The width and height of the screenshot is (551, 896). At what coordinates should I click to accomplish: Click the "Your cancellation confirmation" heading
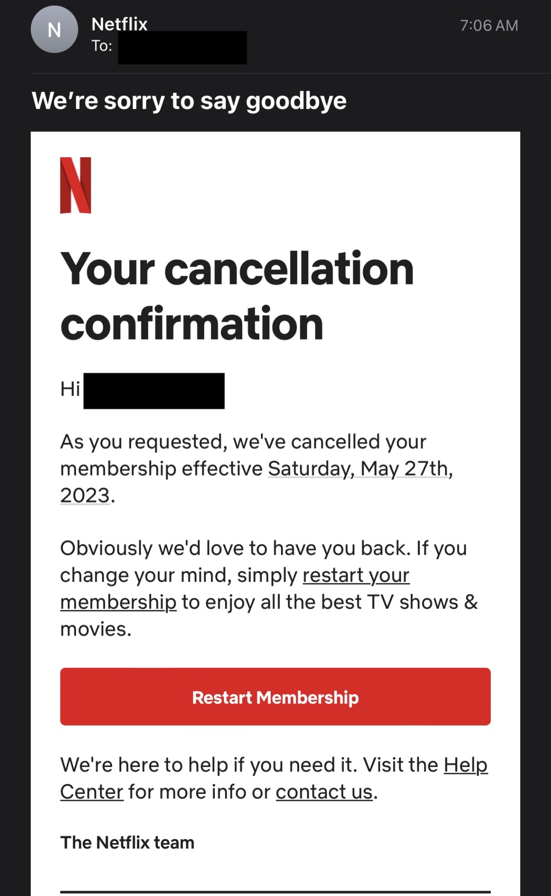click(x=237, y=296)
